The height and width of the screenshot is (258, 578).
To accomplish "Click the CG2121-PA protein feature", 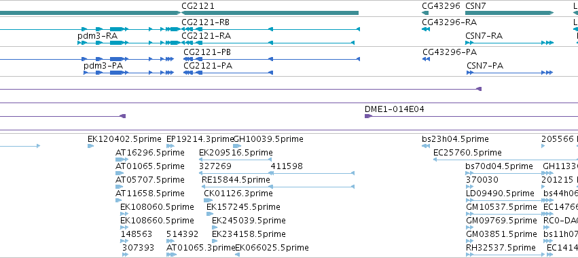I will pos(228,73).
